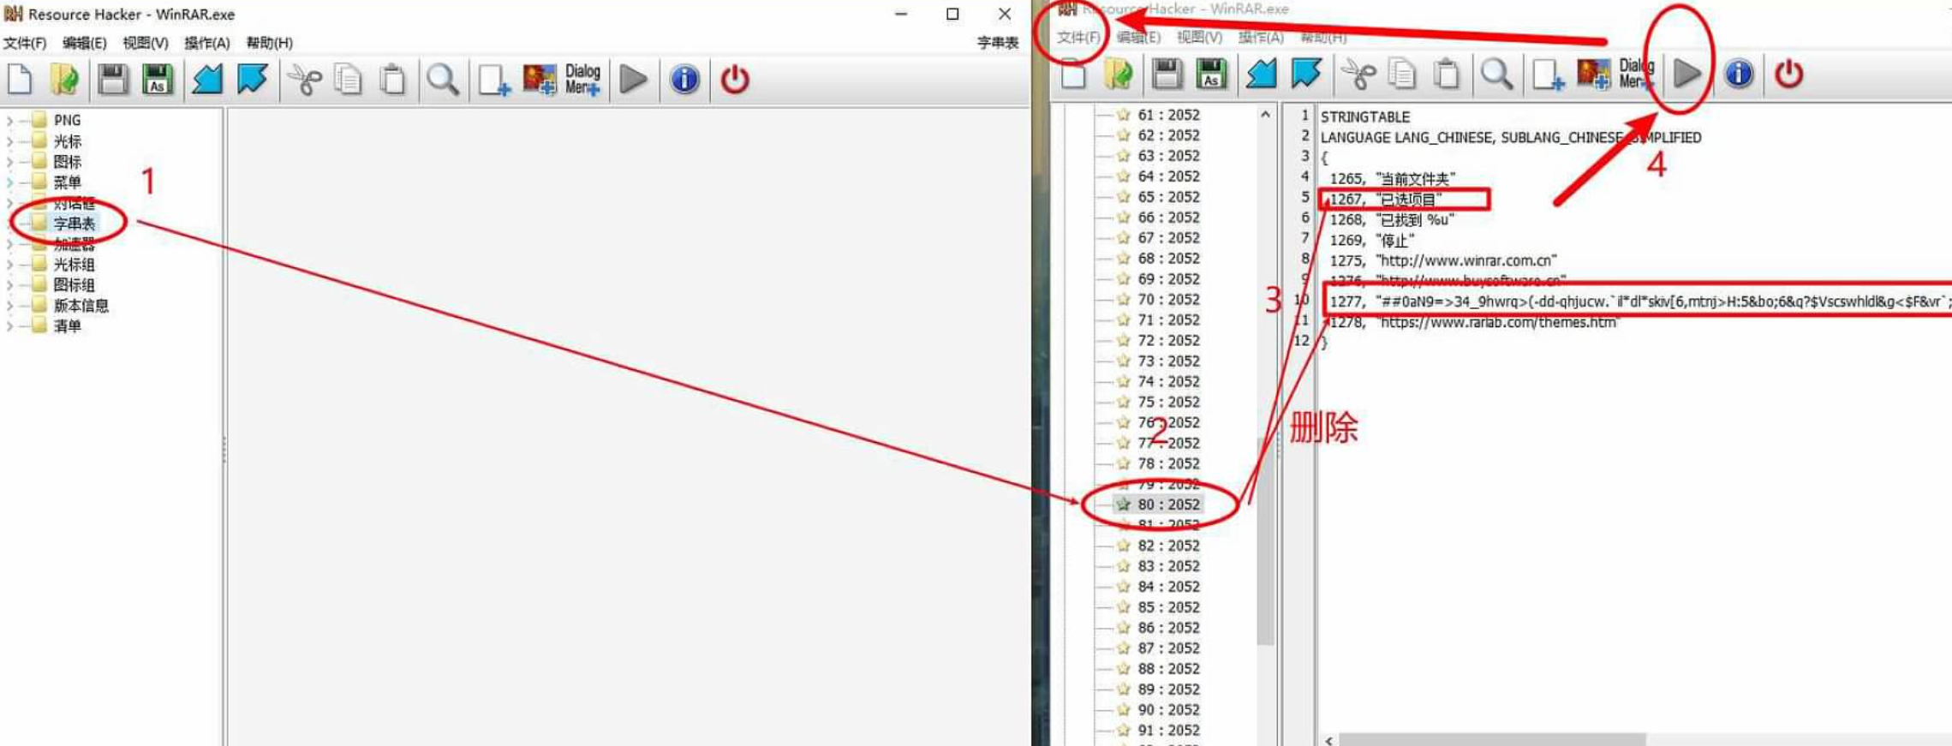Open the 操作(A) menu in left window

coord(206,43)
